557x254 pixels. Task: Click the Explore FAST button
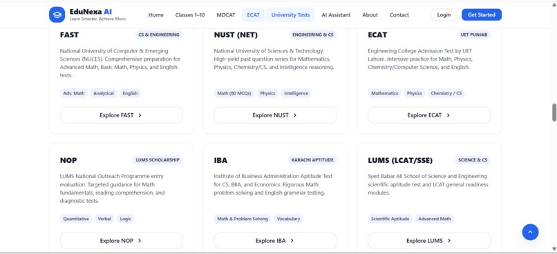pyautogui.click(x=122, y=115)
